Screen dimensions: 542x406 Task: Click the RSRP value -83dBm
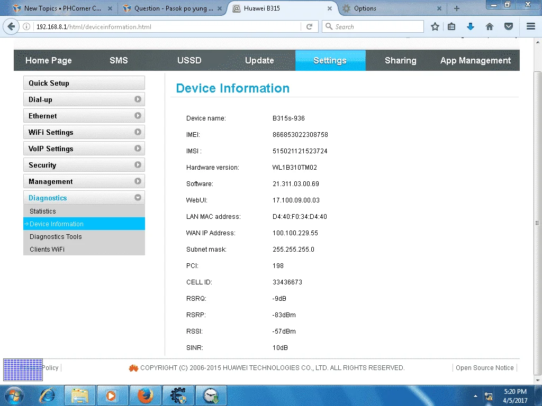284,315
